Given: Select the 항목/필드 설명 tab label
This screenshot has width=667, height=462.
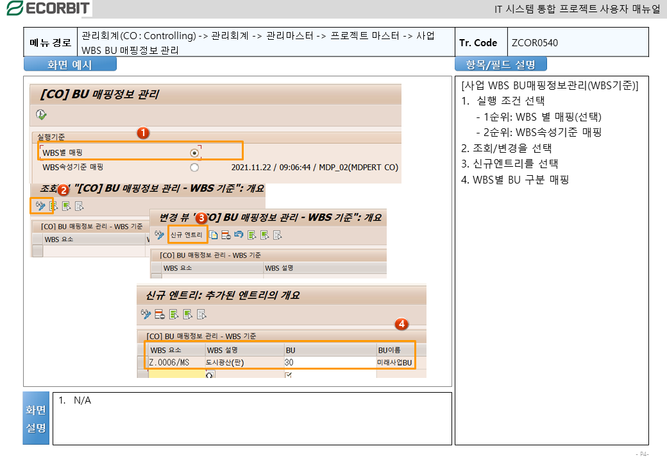Looking at the screenshot, I should pyautogui.click(x=500, y=64).
